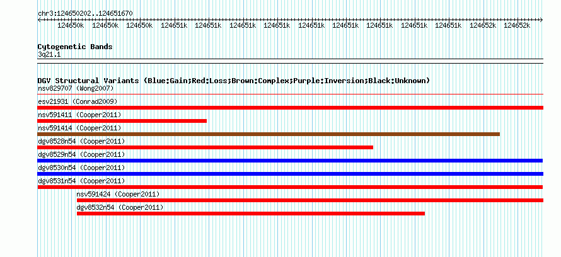
Task: Open dgv8529n54 (Cooper2011) variant label
Action: click(81, 154)
